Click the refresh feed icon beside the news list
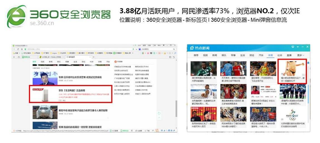The width and height of the screenshot is (320, 143). click(159, 114)
